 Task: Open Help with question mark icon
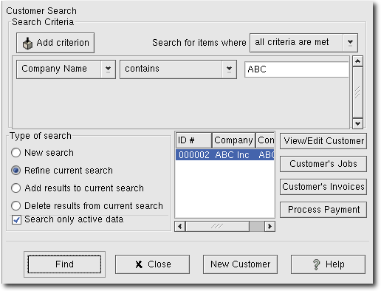coord(328,264)
